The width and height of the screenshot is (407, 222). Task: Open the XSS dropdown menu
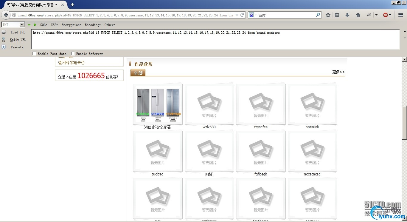54,25
